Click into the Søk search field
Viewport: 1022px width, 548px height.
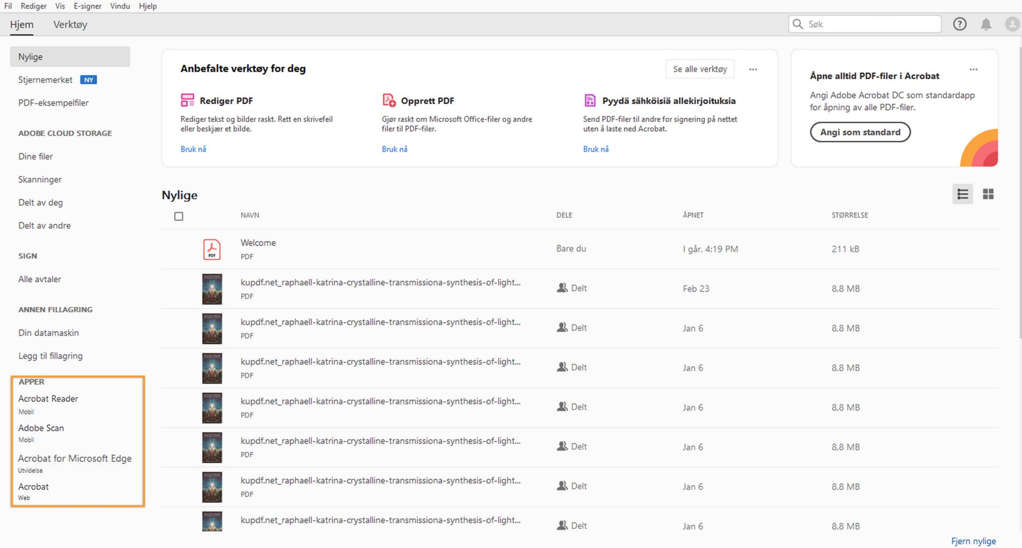[x=871, y=24]
